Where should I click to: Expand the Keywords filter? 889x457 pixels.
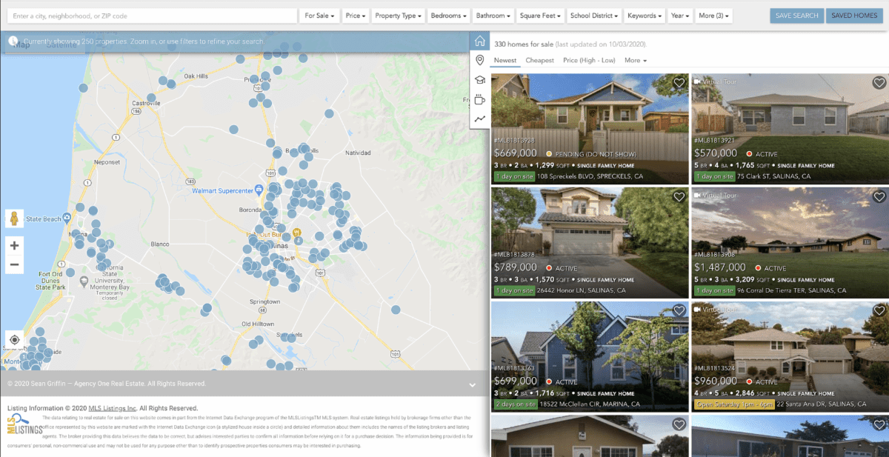tap(645, 16)
